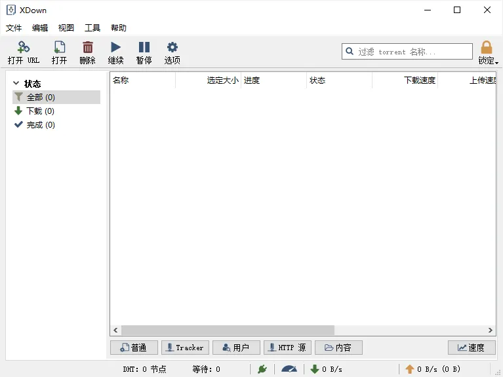The width and height of the screenshot is (503, 377).
Task: Select the Completed (完成) filter
Action: 56,125
